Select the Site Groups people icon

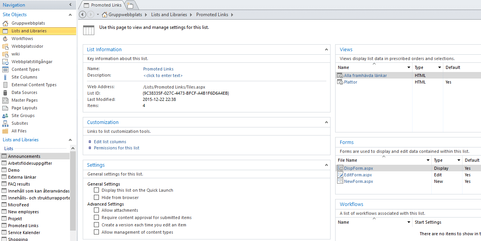click(x=5, y=115)
